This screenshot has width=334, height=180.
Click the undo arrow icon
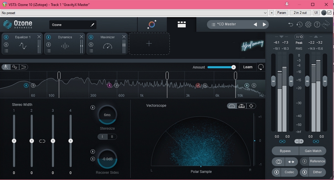[x=291, y=25]
